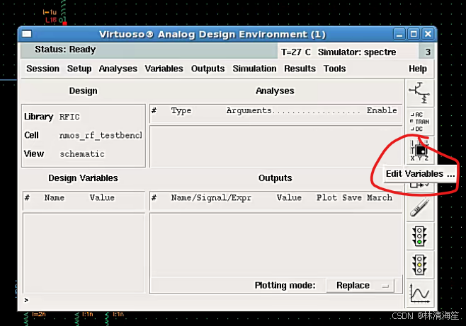Click the Choose Design transistor icon

(420, 93)
